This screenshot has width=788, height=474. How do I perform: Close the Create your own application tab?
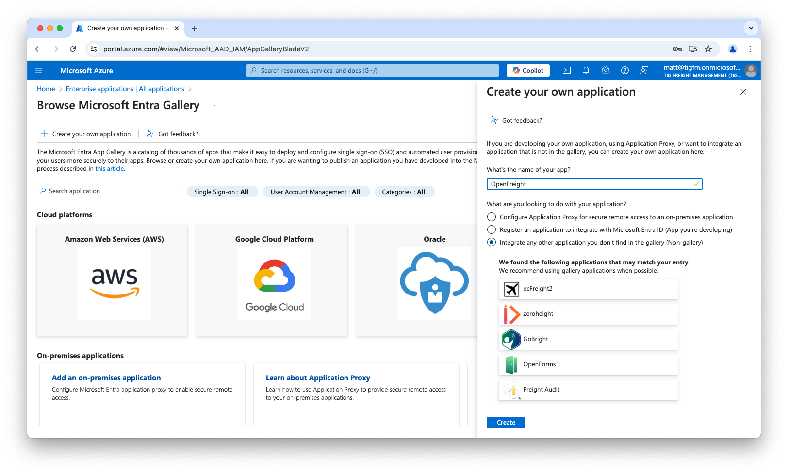point(177,28)
